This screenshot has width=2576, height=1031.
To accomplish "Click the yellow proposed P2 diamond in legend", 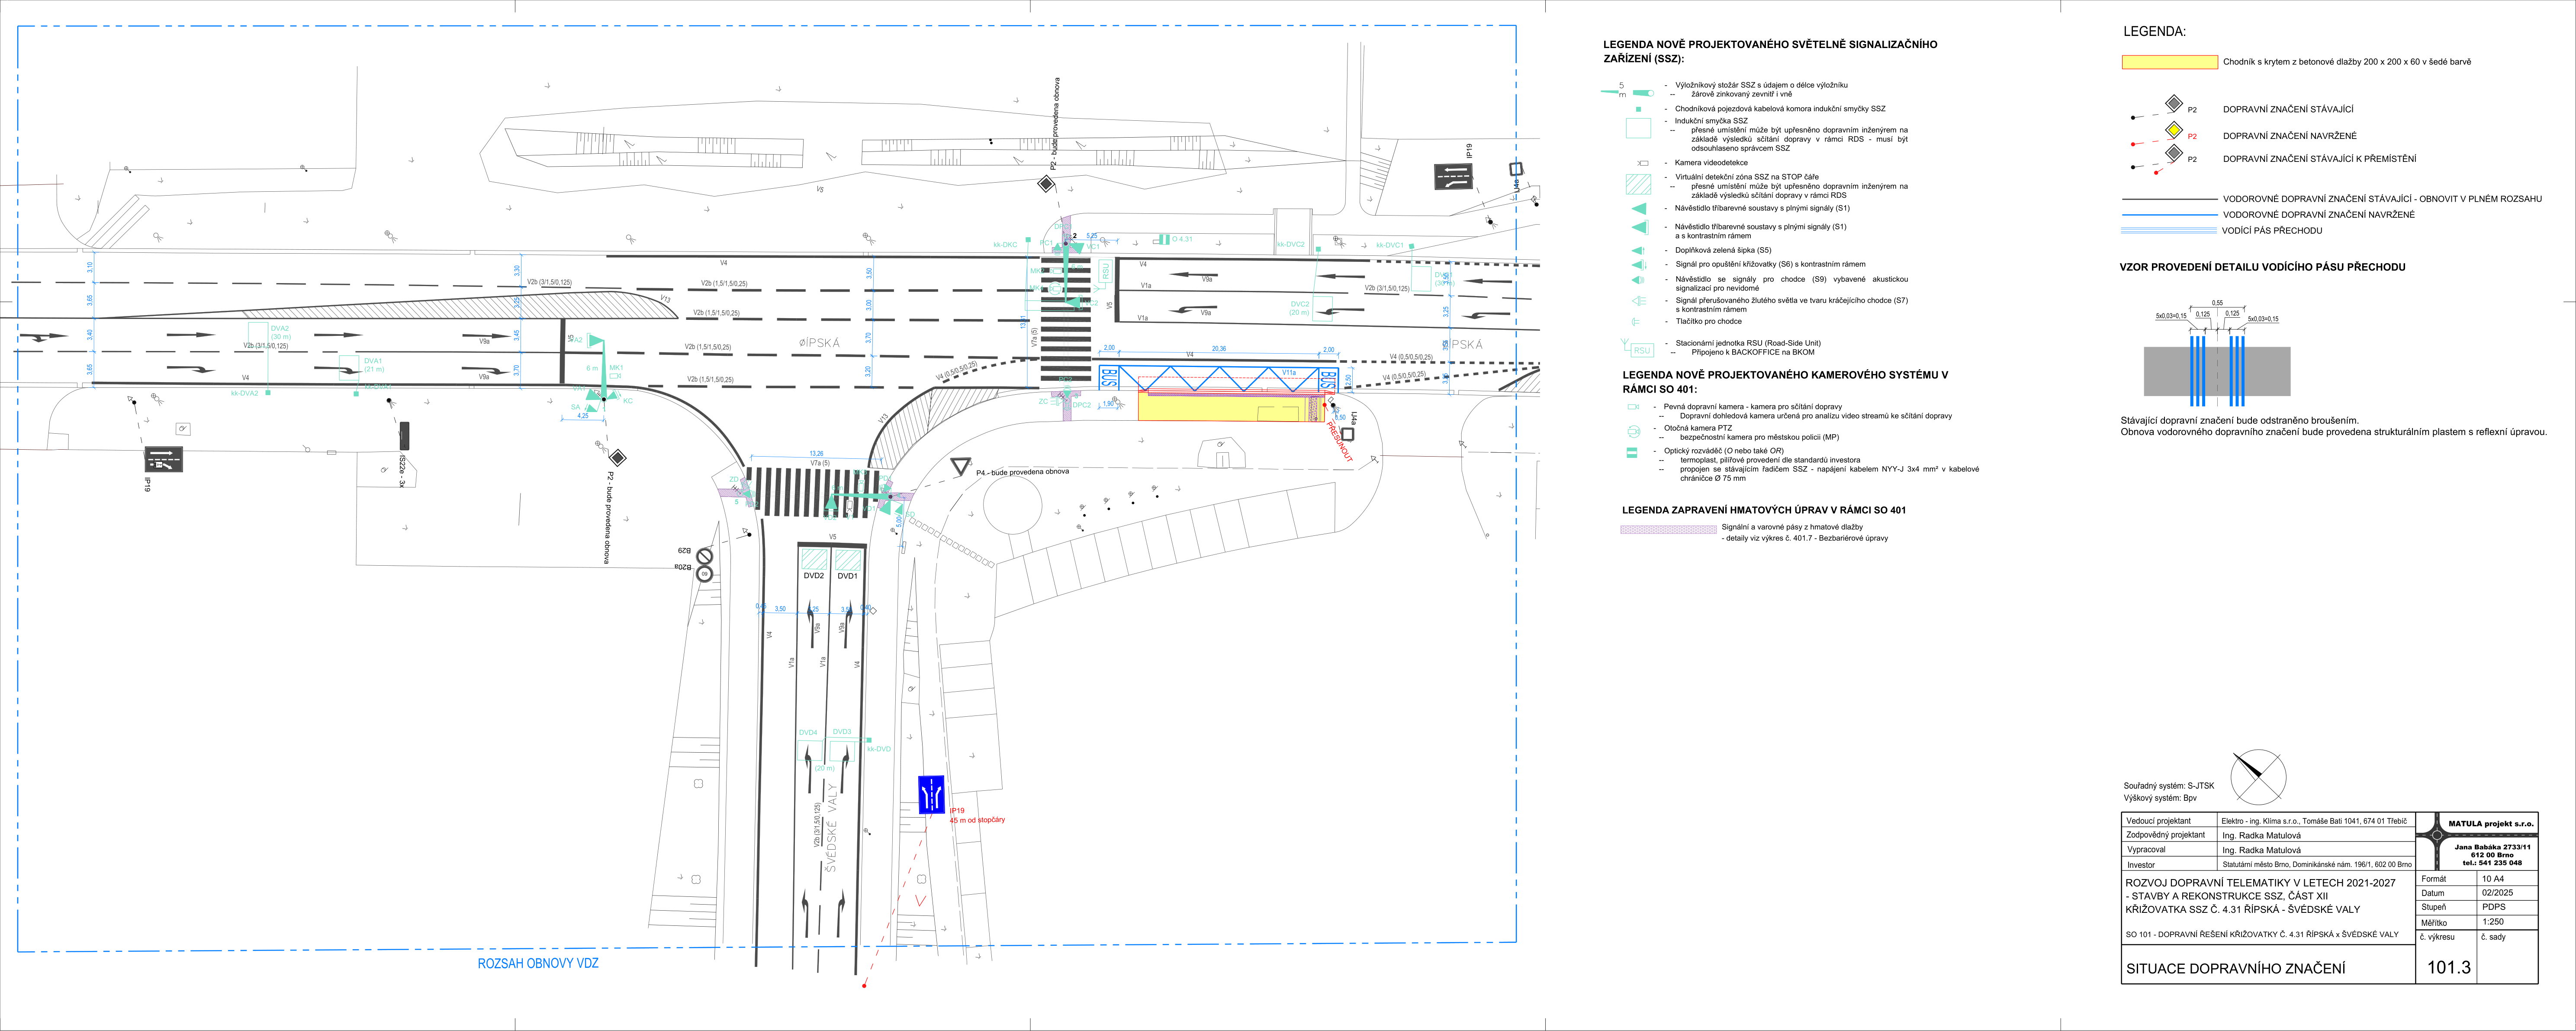I will pos(2174,130).
